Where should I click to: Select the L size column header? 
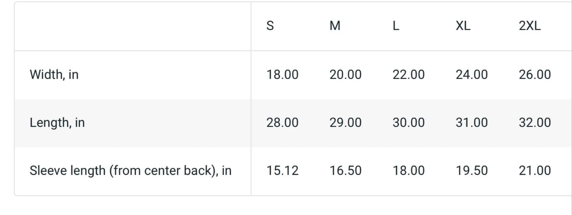[x=396, y=26]
